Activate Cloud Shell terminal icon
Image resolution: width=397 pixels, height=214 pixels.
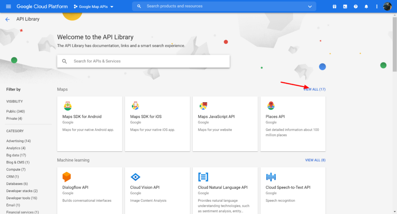pos(345,7)
